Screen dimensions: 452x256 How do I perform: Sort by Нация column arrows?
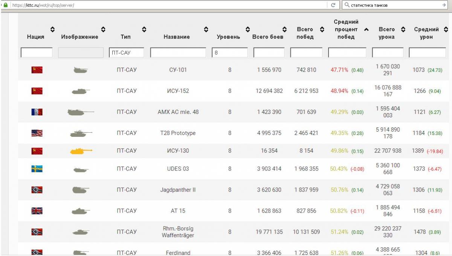(x=52, y=29)
